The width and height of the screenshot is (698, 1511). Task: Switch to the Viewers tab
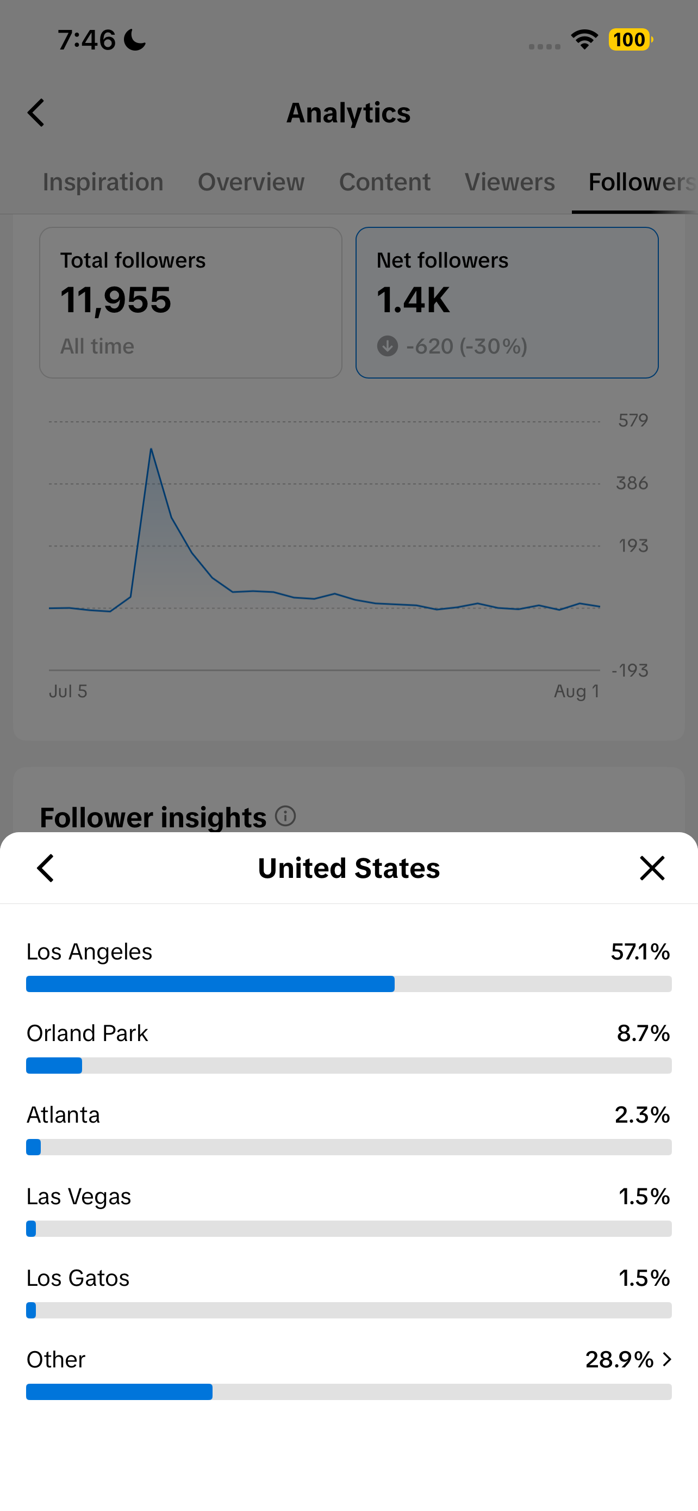point(509,182)
